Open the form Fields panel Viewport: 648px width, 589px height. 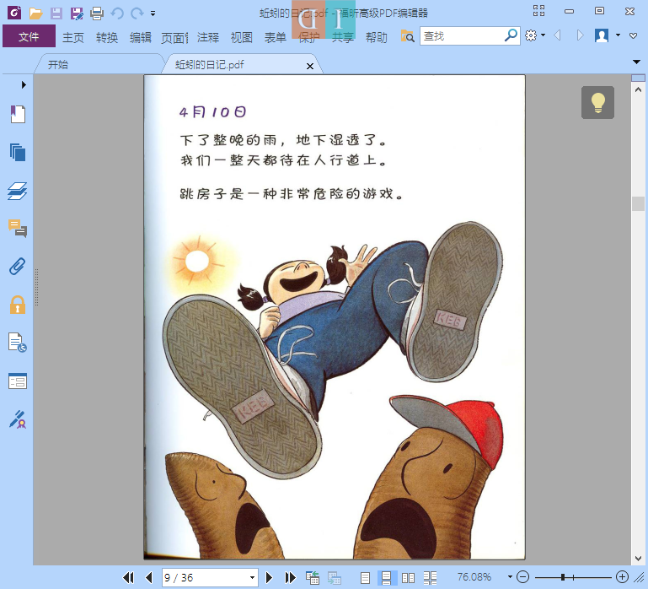(x=18, y=381)
